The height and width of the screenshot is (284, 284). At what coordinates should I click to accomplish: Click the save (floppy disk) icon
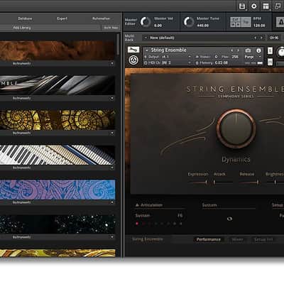(242, 6)
